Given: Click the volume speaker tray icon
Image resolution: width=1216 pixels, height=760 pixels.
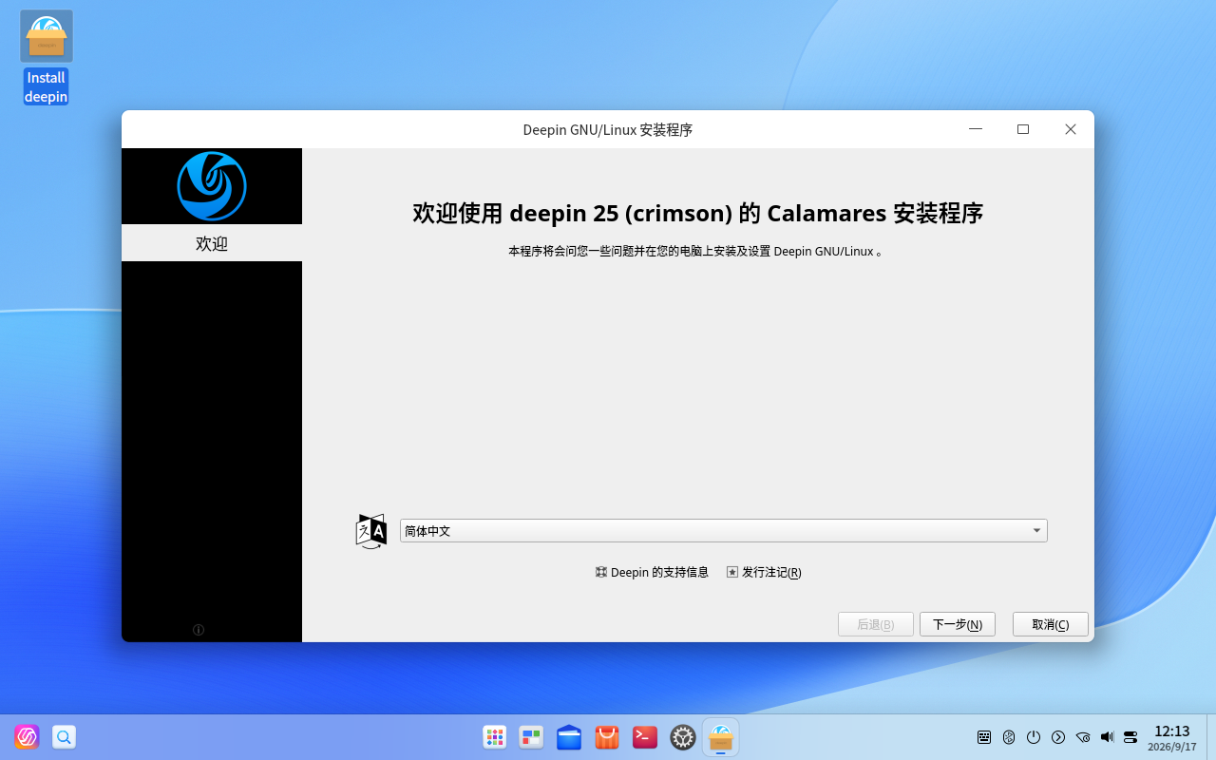Looking at the screenshot, I should tap(1107, 736).
